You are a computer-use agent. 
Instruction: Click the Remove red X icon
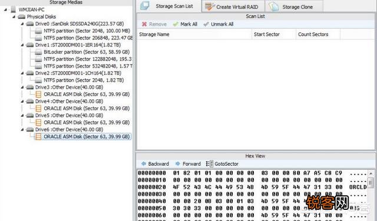(144, 24)
